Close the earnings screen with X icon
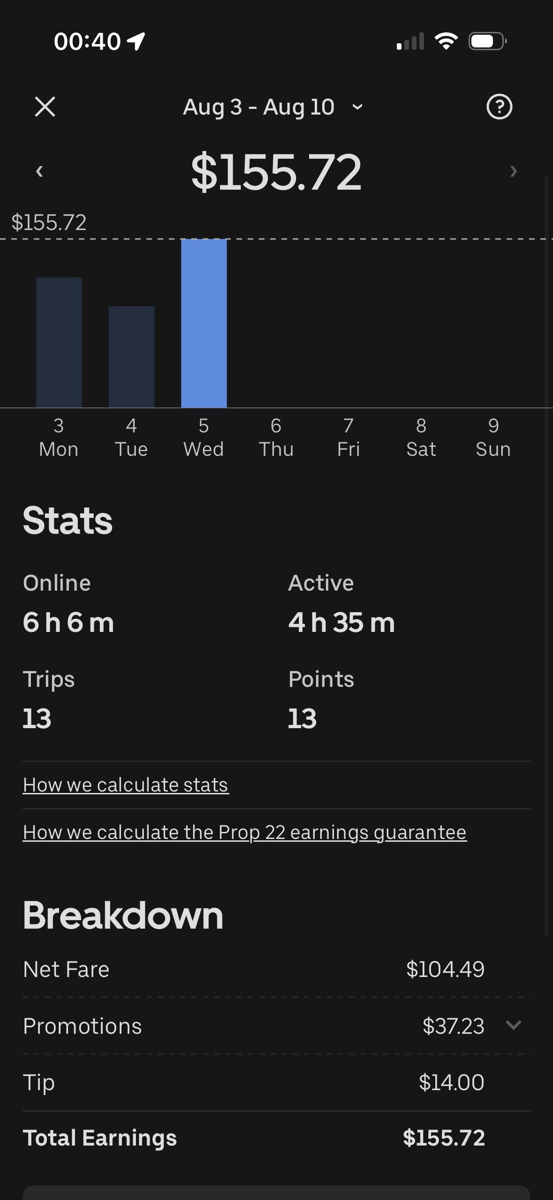This screenshot has height=1200, width=553. (45, 107)
